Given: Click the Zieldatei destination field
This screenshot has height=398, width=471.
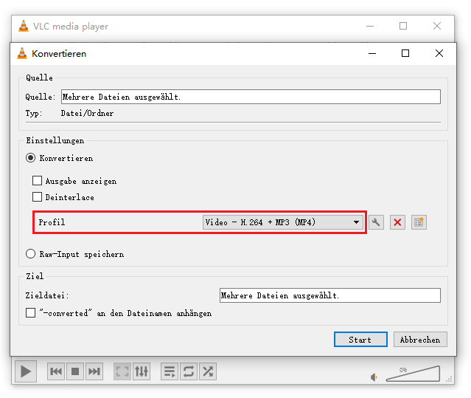Looking at the screenshot, I should coord(330,295).
